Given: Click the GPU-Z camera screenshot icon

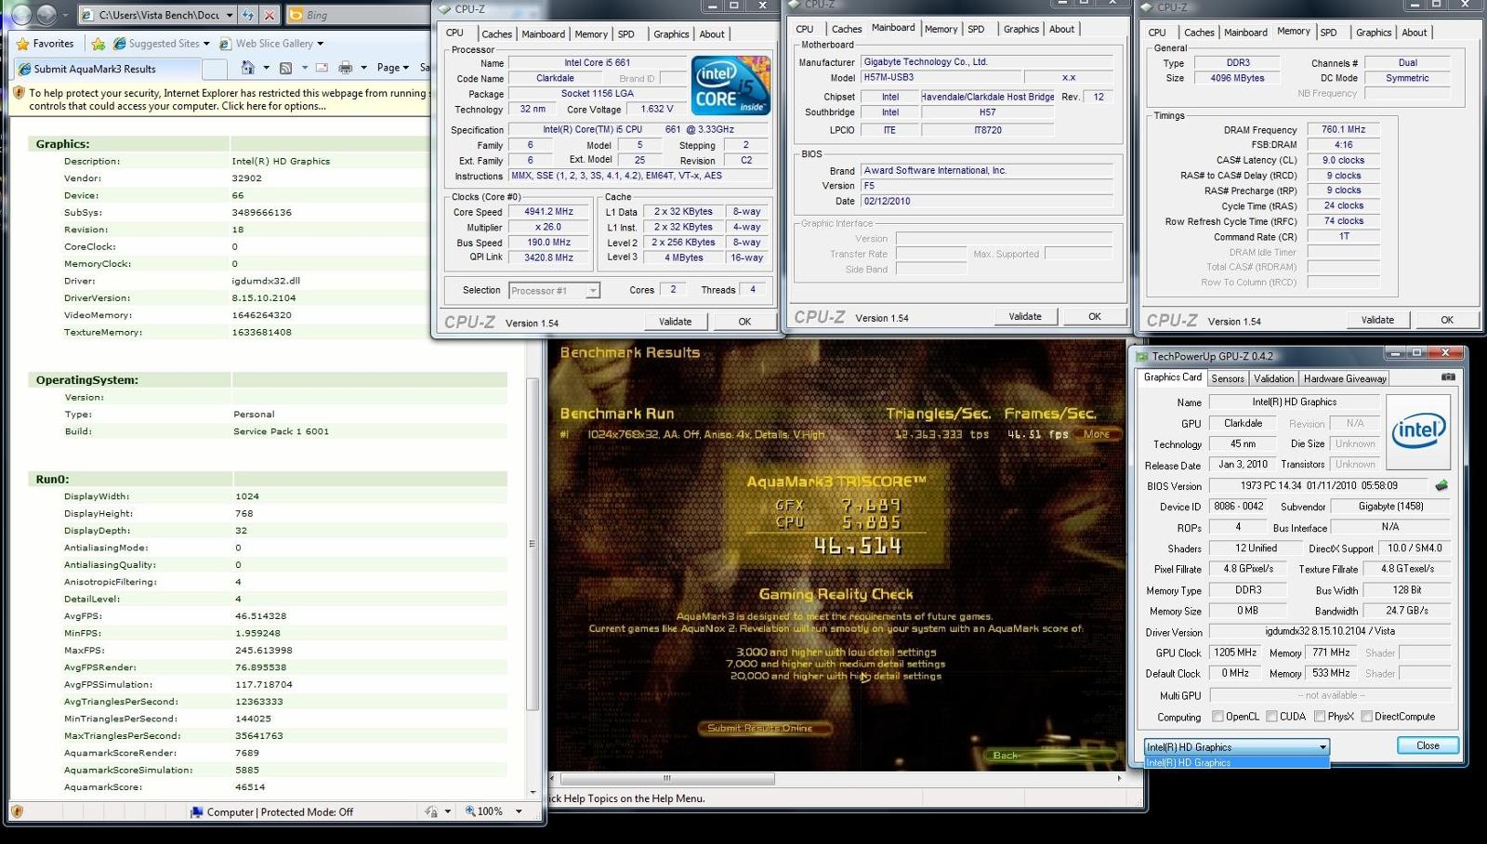Looking at the screenshot, I should (x=1448, y=377).
